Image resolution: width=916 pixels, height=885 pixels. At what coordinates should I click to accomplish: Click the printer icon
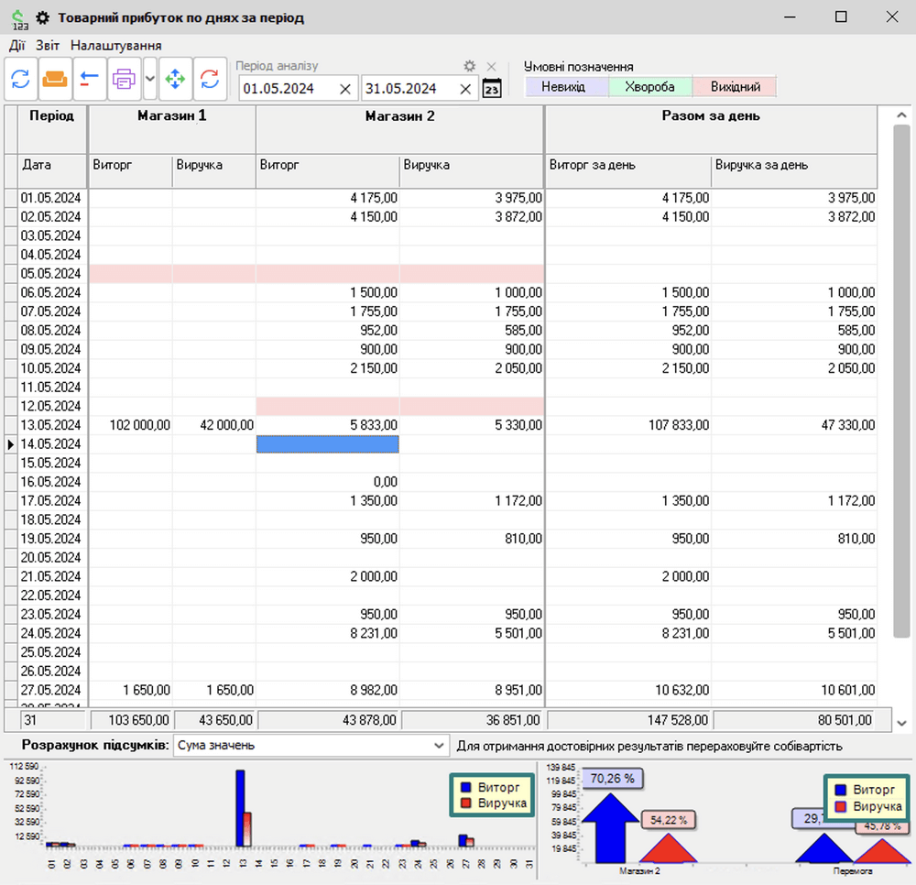123,80
